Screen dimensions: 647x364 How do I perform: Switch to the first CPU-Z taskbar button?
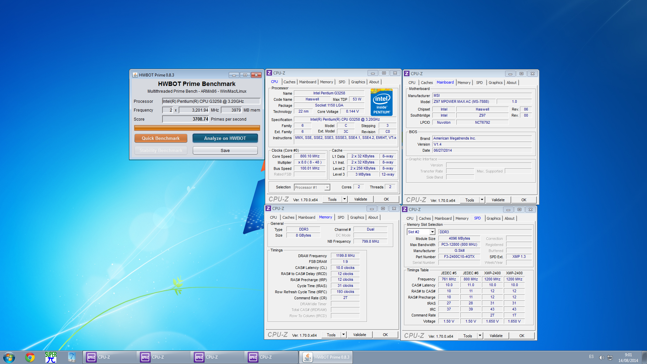tap(110, 357)
